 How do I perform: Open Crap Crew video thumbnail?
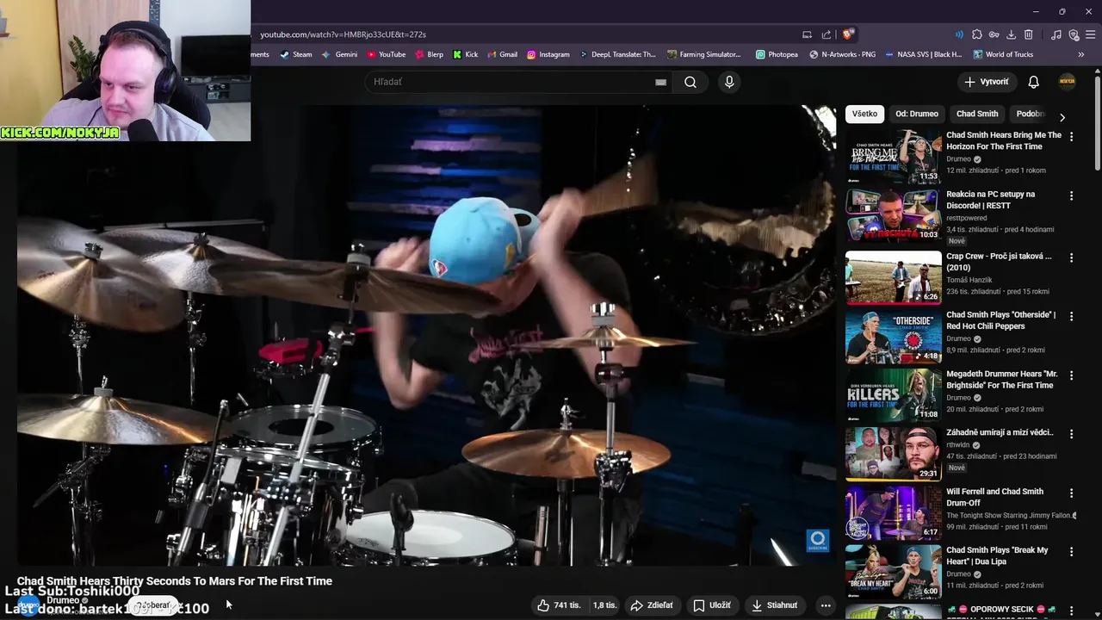click(894, 277)
